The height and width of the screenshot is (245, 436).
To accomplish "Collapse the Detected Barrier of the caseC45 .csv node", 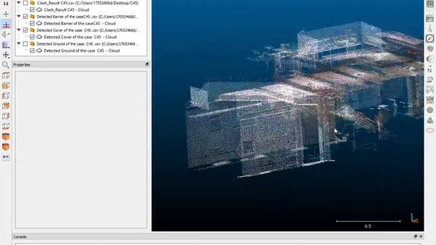I will point(18,16).
